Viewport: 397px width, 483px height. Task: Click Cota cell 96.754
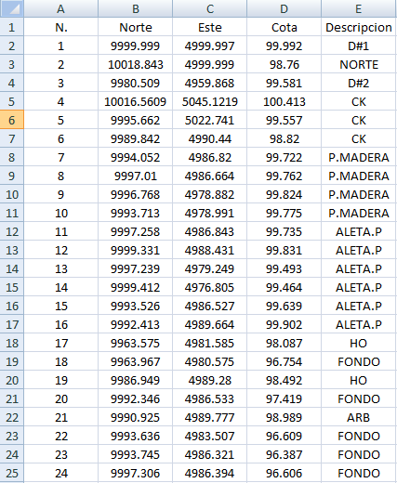[x=285, y=361]
